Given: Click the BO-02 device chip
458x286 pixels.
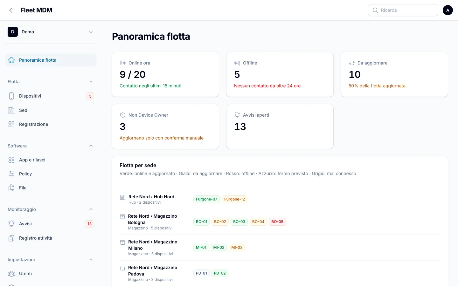Looking at the screenshot, I should click(x=220, y=222).
